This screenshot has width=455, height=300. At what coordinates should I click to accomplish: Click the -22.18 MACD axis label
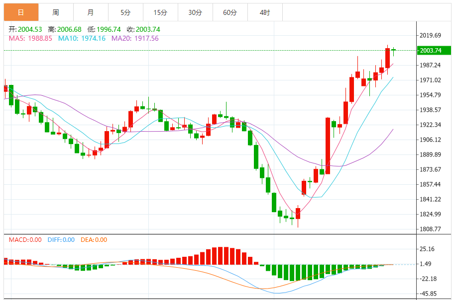tap(428, 279)
